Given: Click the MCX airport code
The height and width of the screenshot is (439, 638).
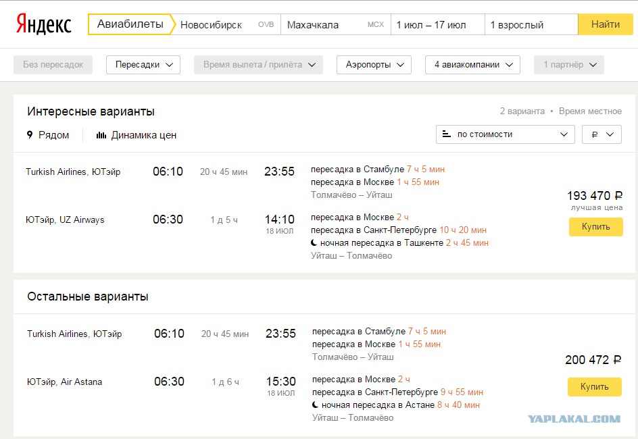Looking at the screenshot, I should (x=376, y=24).
